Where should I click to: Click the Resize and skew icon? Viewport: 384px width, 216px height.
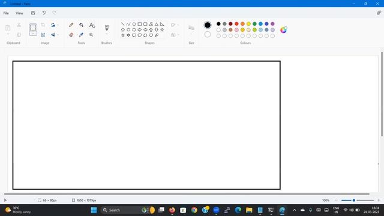[43, 35]
